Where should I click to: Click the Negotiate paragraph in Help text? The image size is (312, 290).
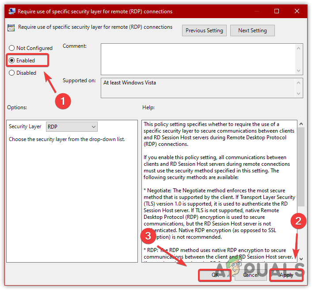coord(219,214)
